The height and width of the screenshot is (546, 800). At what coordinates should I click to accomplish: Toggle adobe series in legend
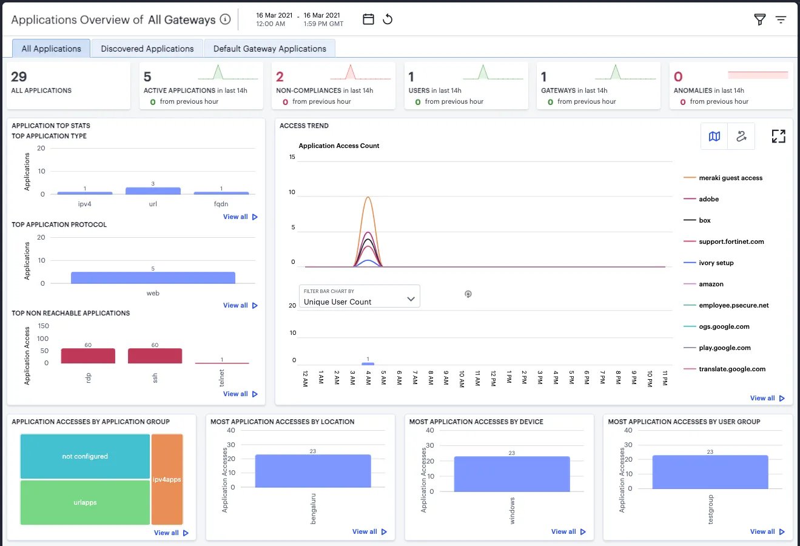[x=701, y=199]
